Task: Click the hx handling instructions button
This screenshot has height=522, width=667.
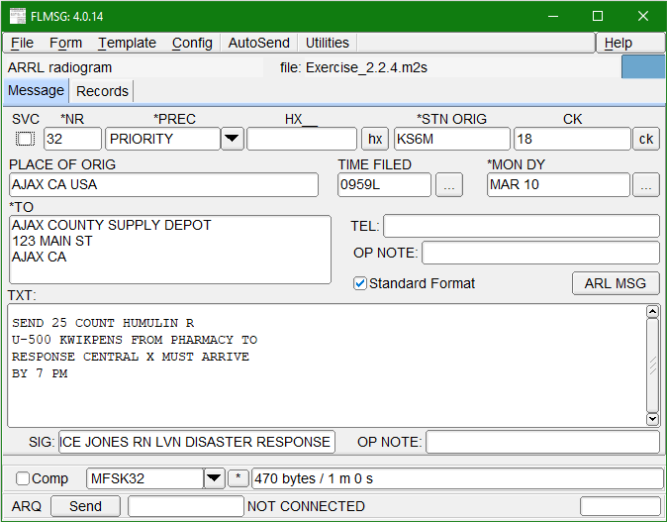Action: click(x=375, y=139)
